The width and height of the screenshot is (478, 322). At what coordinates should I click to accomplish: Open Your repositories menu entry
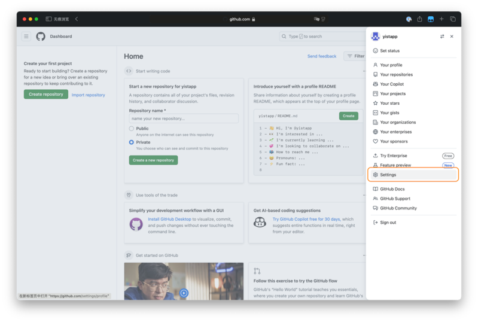pyautogui.click(x=413, y=74)
